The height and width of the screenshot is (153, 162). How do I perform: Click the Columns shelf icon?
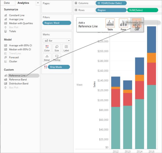pos(76,3)
